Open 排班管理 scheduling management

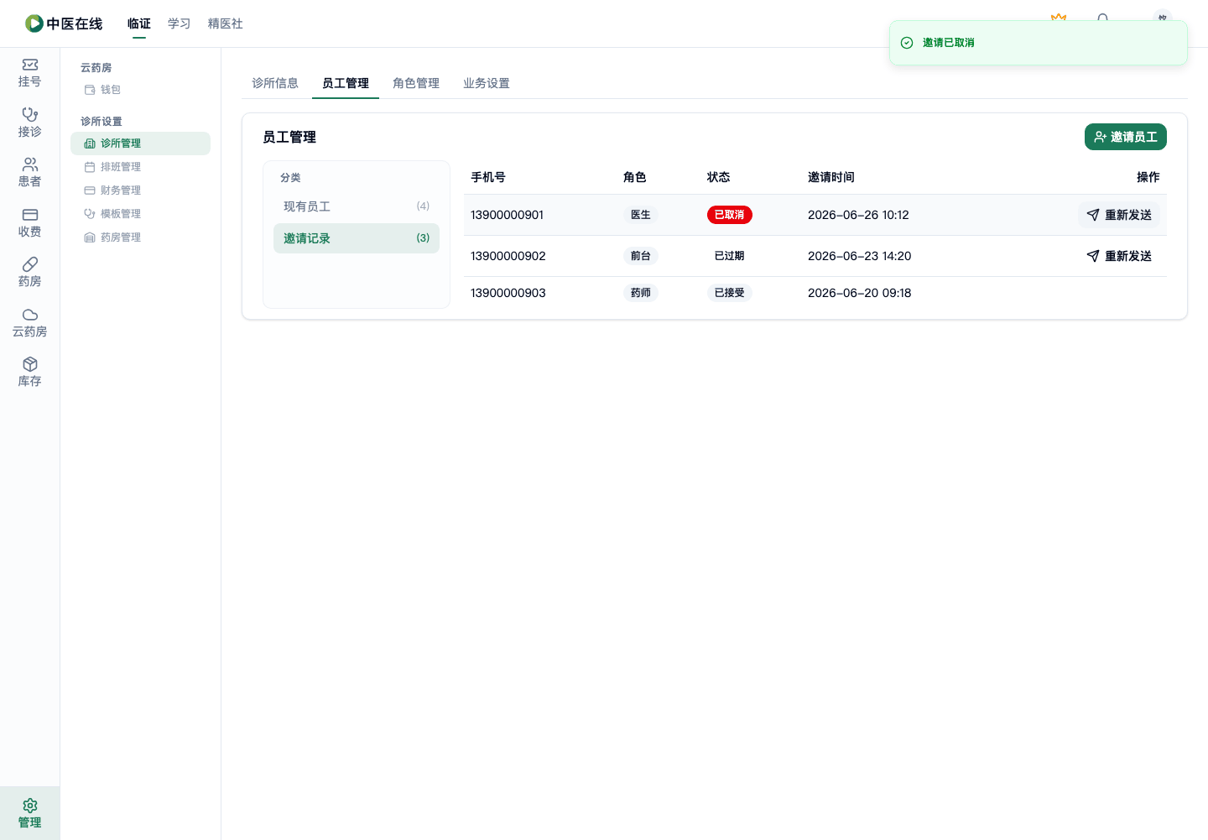(x=140, y=167)
